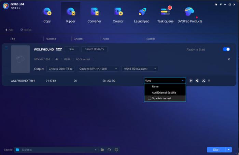Click the Ready to Start status
This screenshot has width=239, height=155.
(x=196, y=50)
